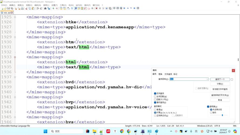Toggle the Word Wrap toolbar icon
The image size is (240, 135).
(x=68, y=8)
